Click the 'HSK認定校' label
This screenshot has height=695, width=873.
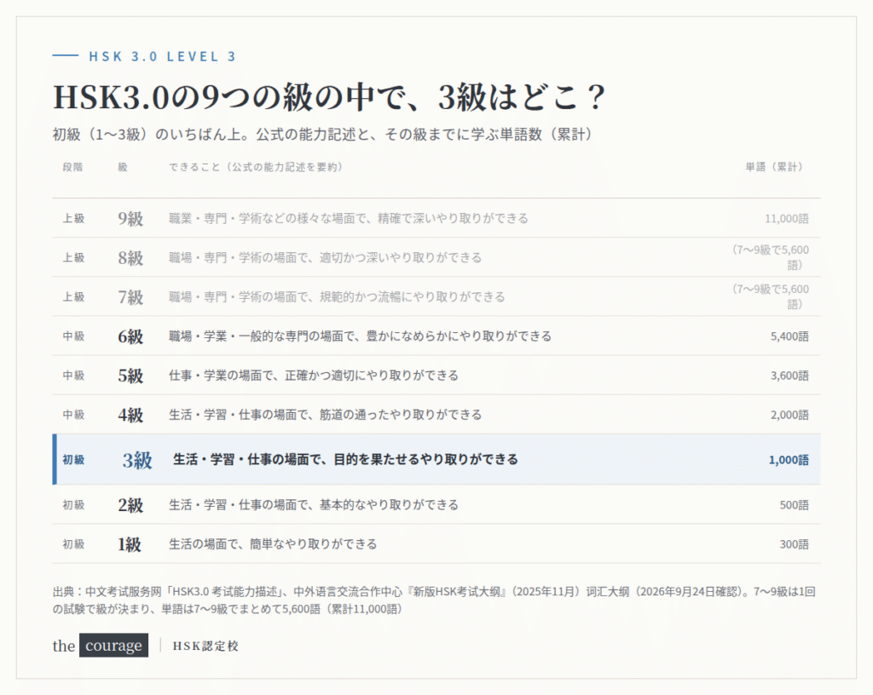click(x=205, y=646)
